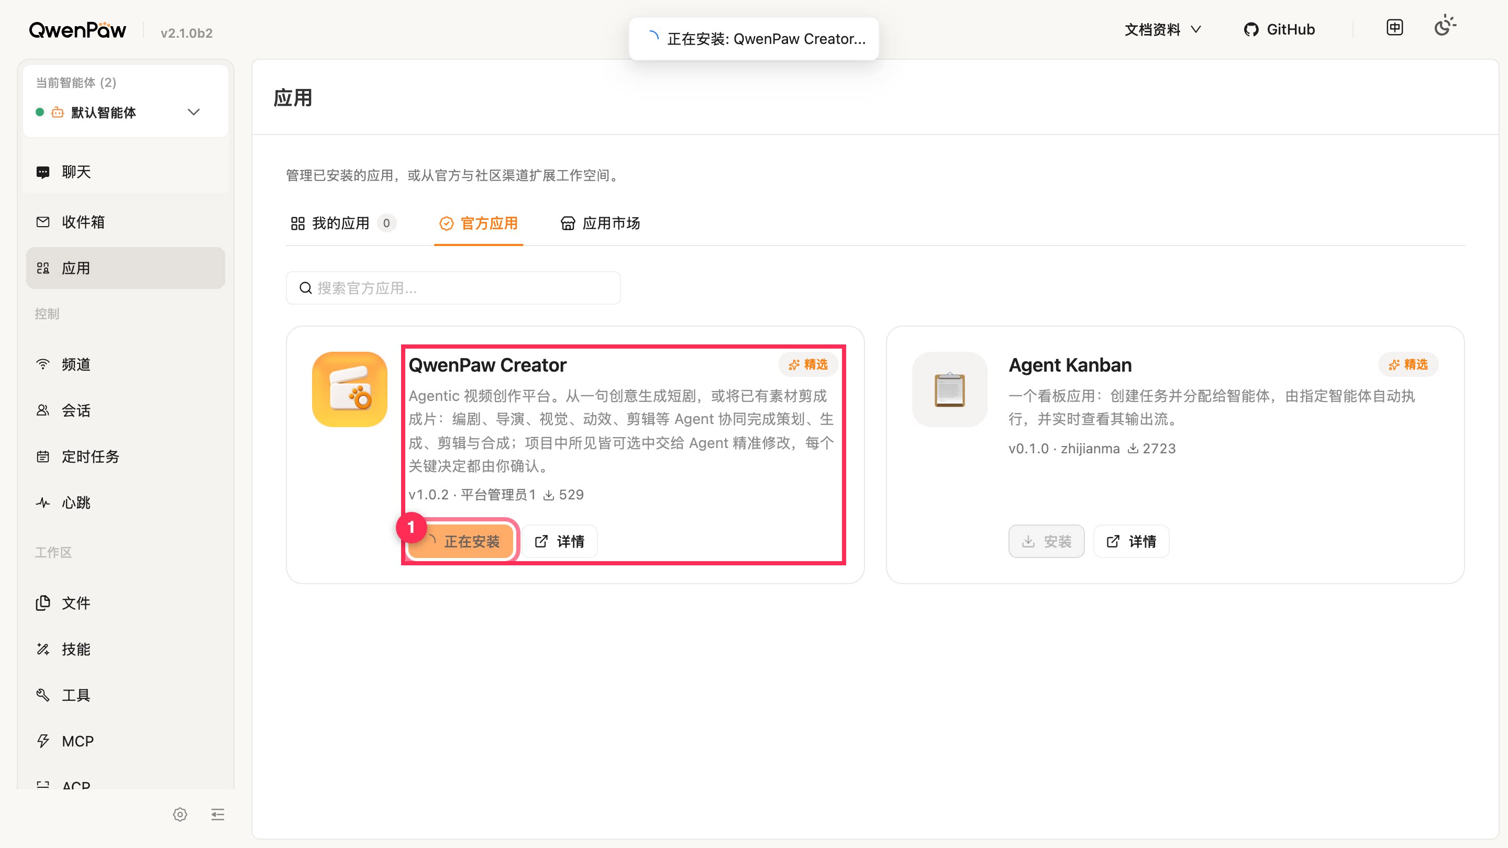
Task: Open the 文件 files page
Action: pos(125,603)
